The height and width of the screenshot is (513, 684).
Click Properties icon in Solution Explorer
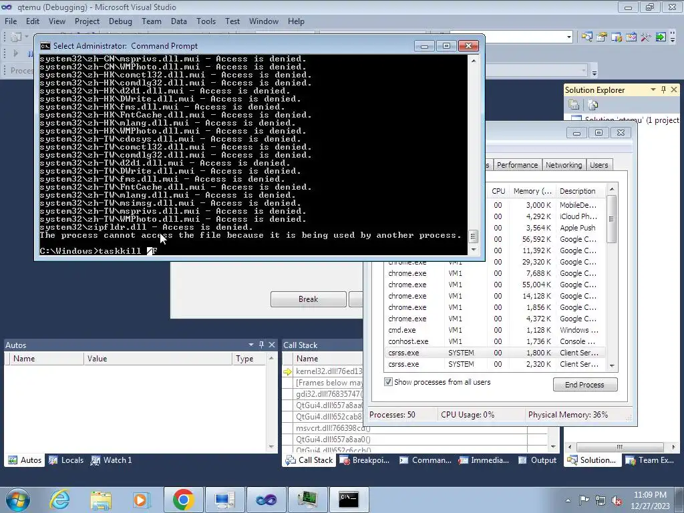click(574, 105)
